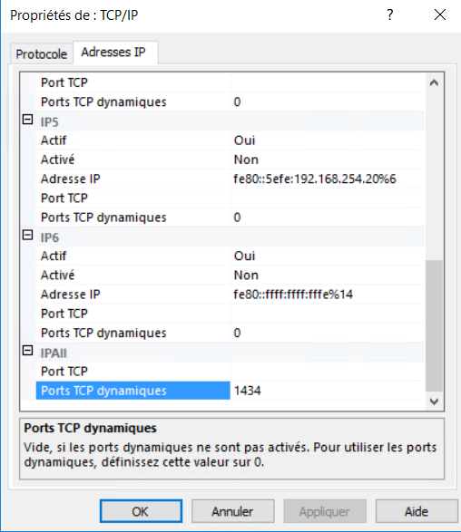Viewport: 461px width, 532px height.
Task: Collapse the IP6 section
Action: (x=27, y=235)
